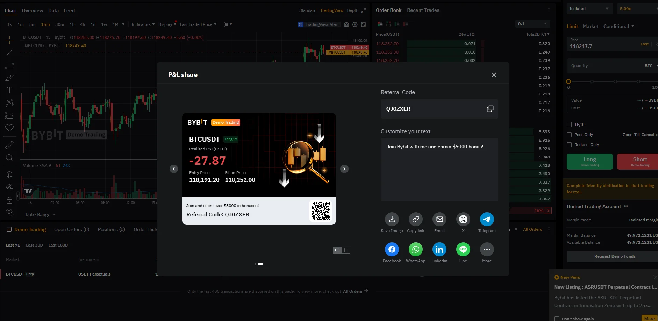Tick the TP/SL checkbox
This screenshot has height=321, width=658.
569,124
